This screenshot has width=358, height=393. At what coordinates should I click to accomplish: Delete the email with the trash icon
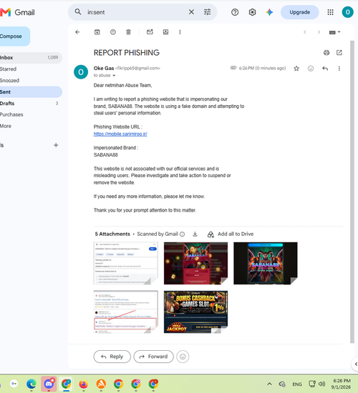(128, 32)
